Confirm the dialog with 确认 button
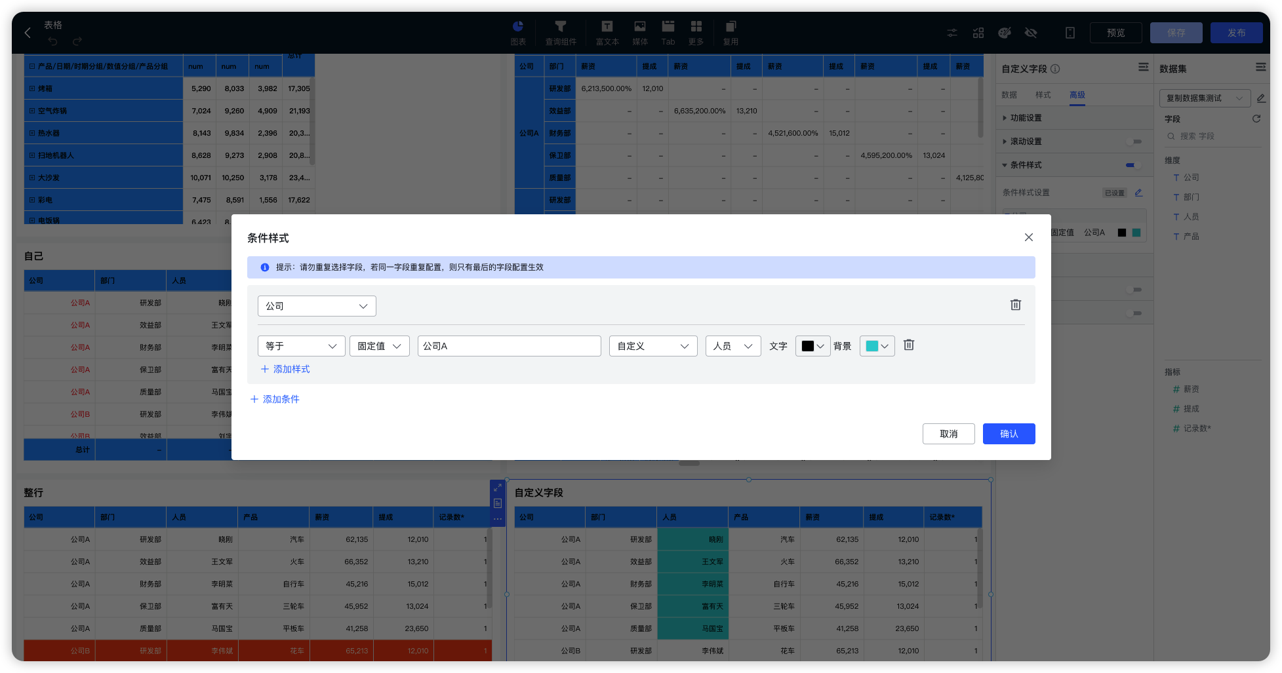Viewport: 1282px width, 673px height. pos(1009,434)
